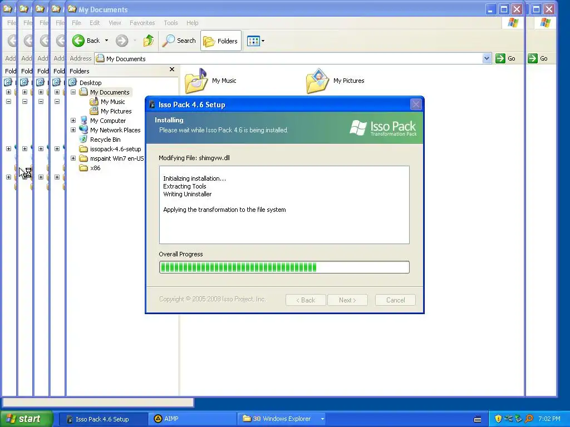Select My Music in the folder tree
This screenshot has height=427, width=570.
click(112, 102)
